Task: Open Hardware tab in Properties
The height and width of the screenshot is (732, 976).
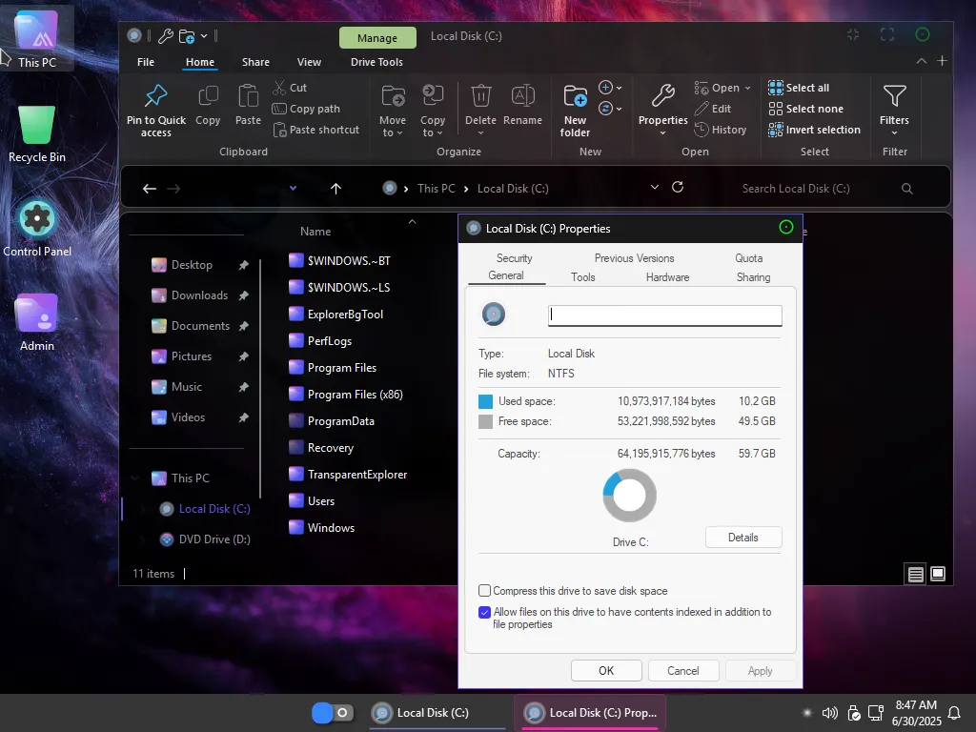Action: (667, 277)
